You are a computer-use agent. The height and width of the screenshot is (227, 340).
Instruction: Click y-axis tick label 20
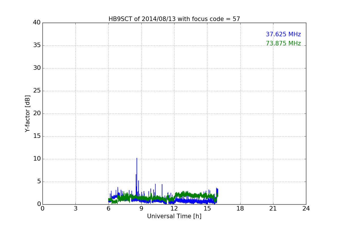pos(37,113)
